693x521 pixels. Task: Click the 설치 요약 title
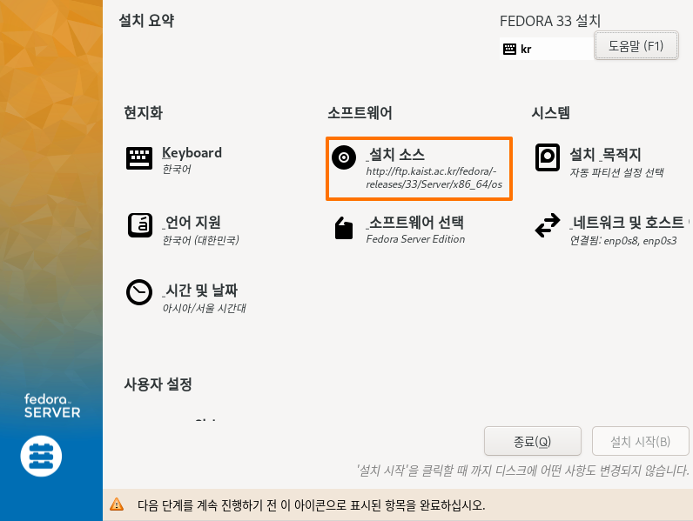click(x=147, y=20)
